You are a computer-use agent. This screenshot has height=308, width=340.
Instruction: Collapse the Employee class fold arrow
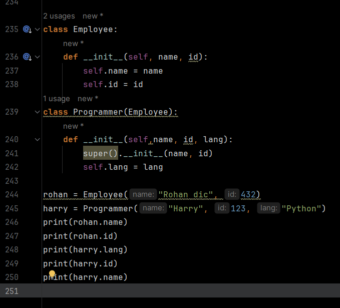pyautogui.click(x=38, y=29)
